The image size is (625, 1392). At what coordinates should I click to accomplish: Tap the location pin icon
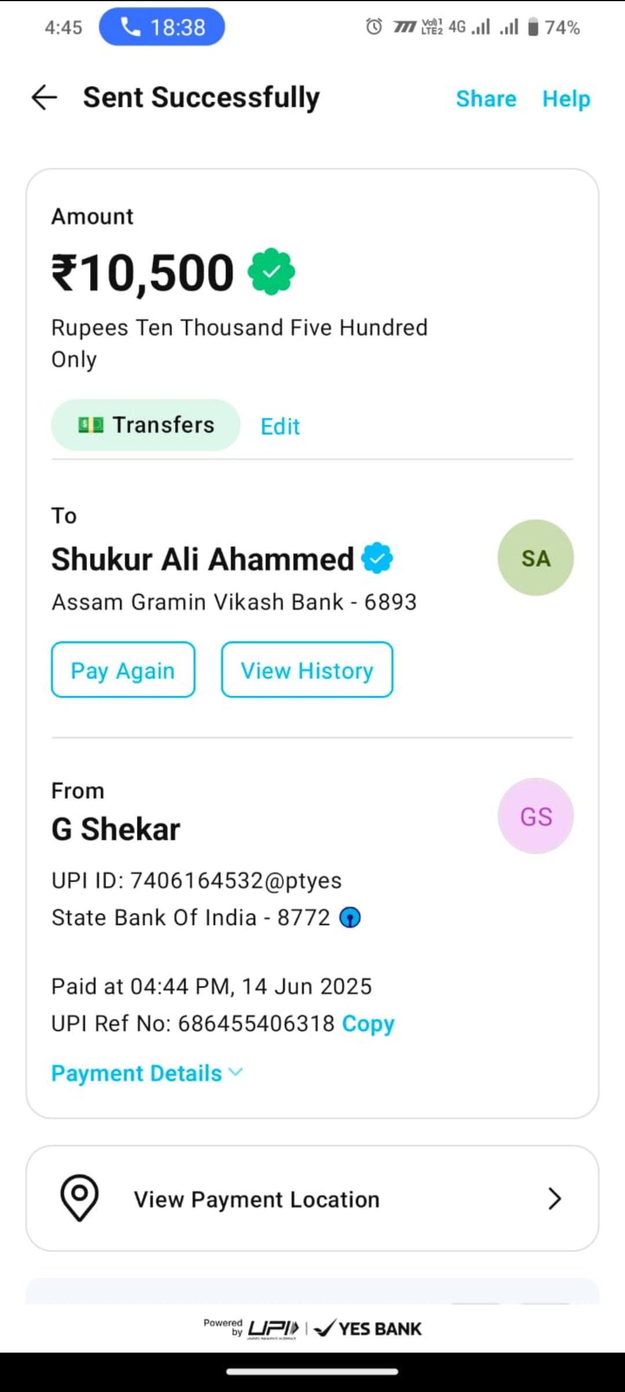point(79,1198)
